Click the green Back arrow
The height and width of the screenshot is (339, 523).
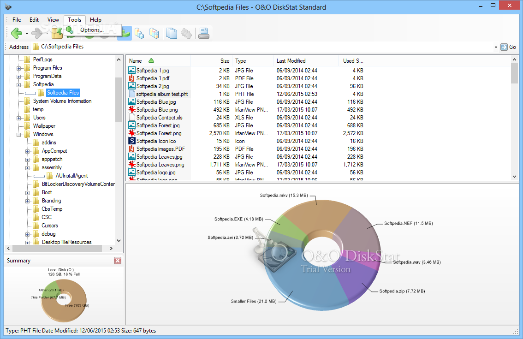[16, 33]
